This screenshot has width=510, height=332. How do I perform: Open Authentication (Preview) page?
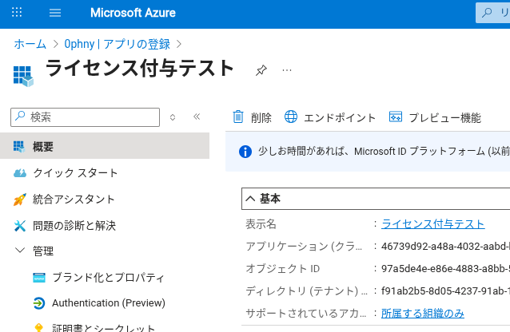coord(108,303)
